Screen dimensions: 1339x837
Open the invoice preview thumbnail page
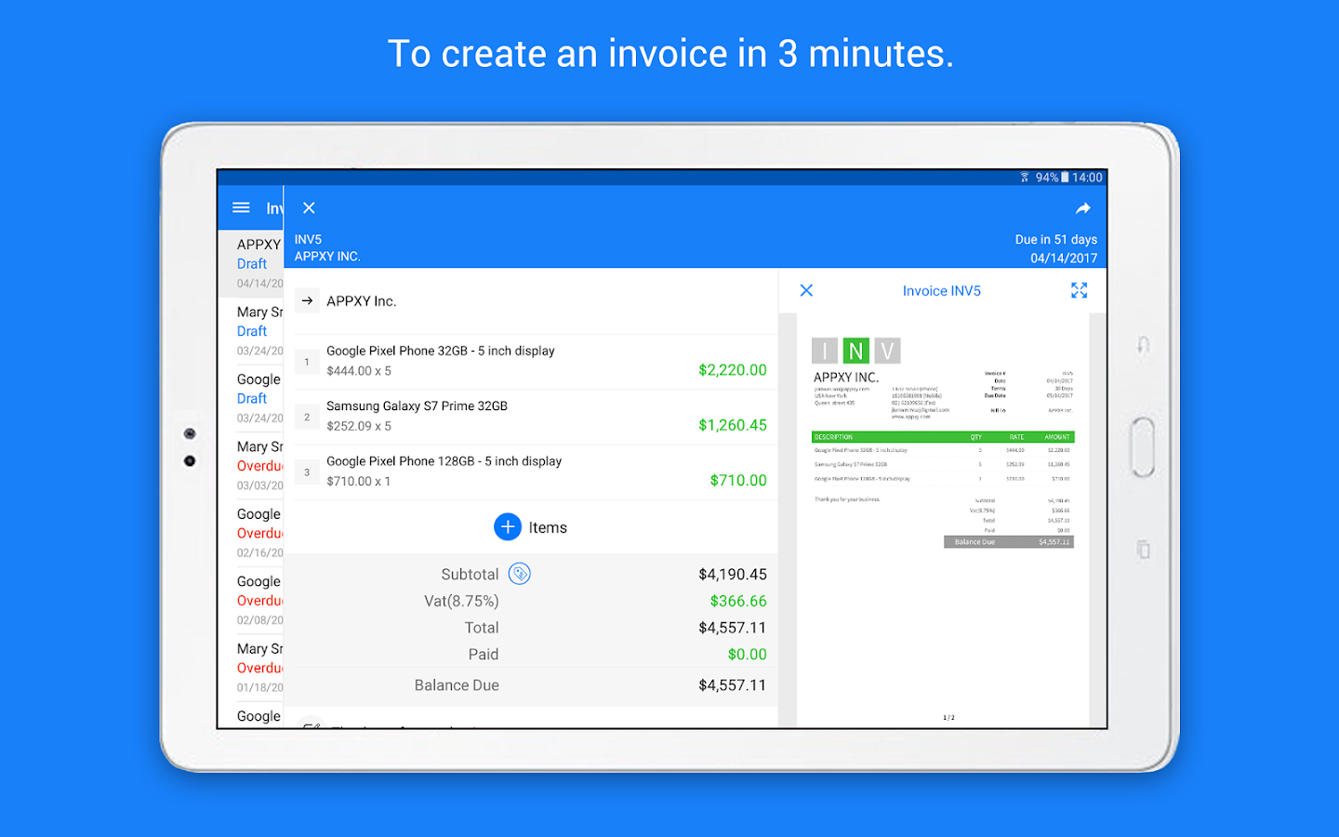[x=943, y=521]
